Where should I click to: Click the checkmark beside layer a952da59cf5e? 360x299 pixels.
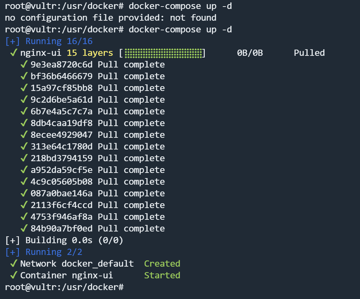click(24, 170)
